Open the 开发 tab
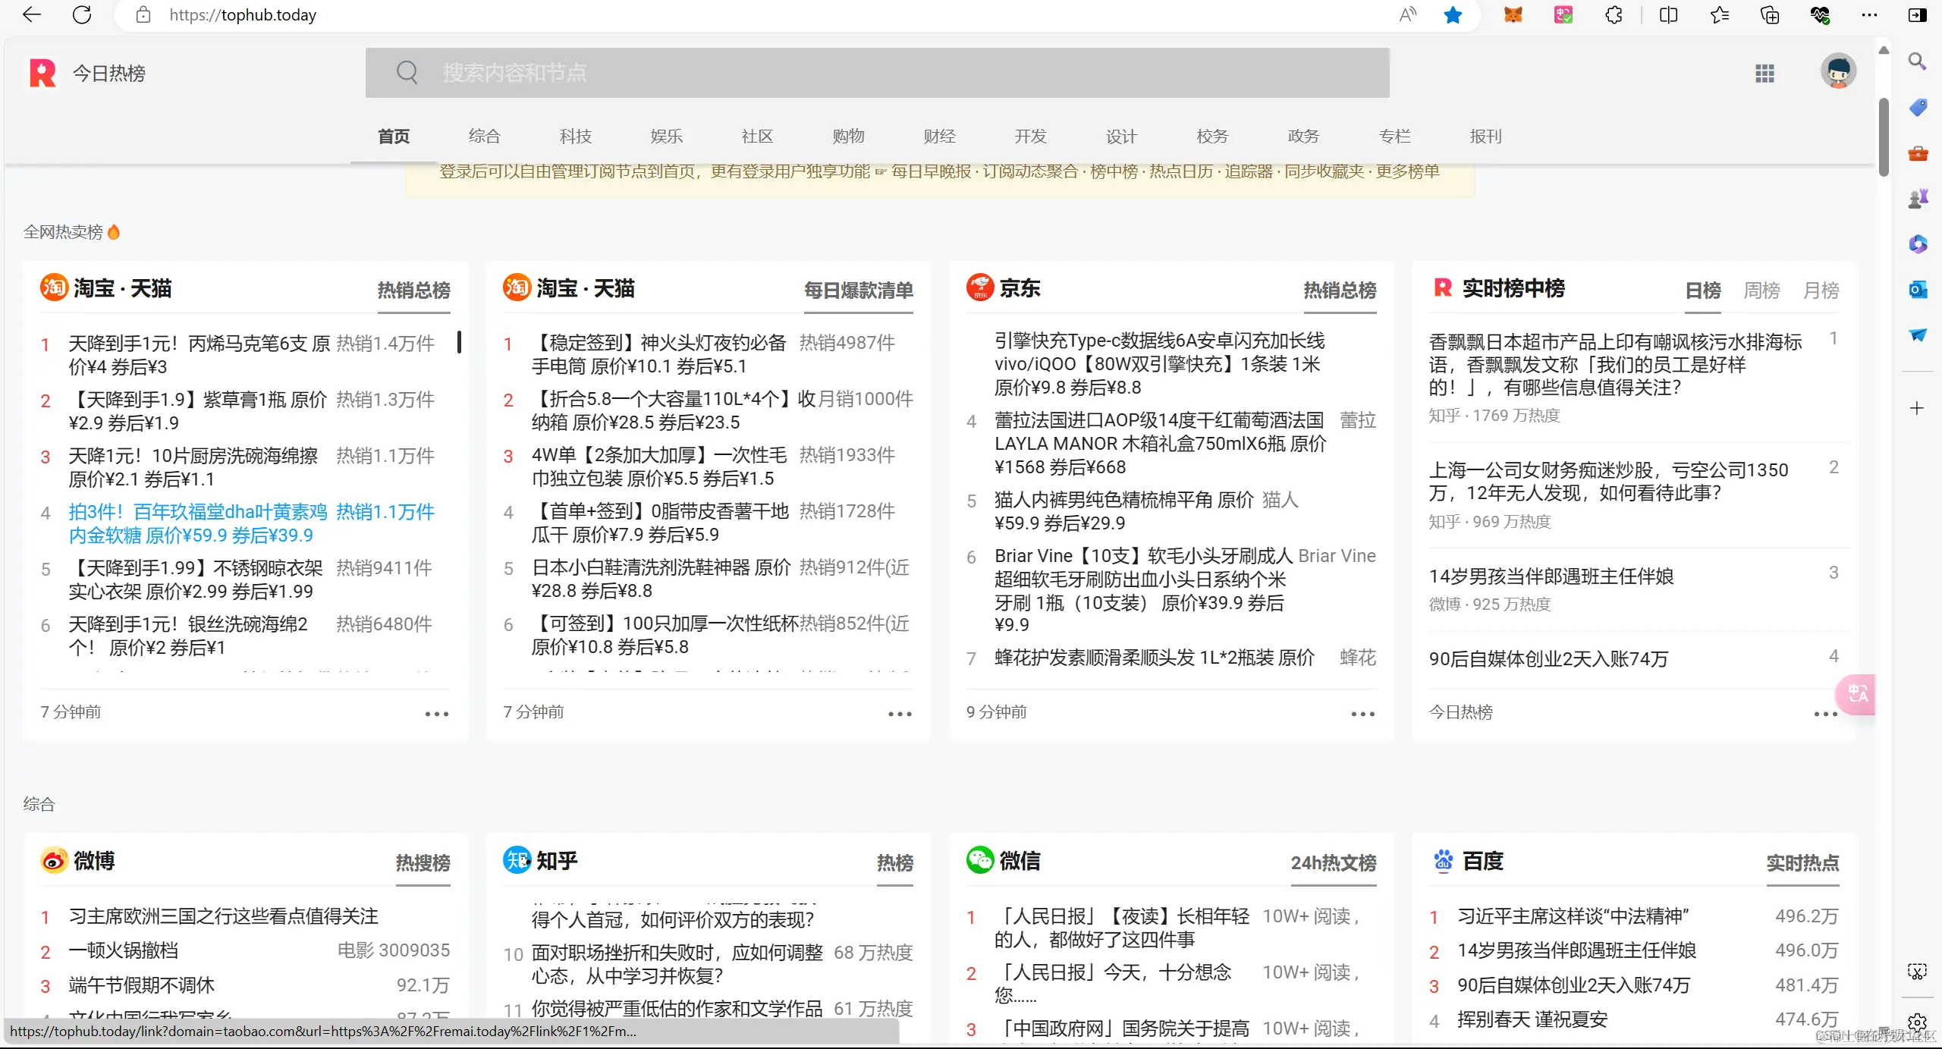Image resolution: width=1942 pixels, height=1049 pixels. (1031, 137)
